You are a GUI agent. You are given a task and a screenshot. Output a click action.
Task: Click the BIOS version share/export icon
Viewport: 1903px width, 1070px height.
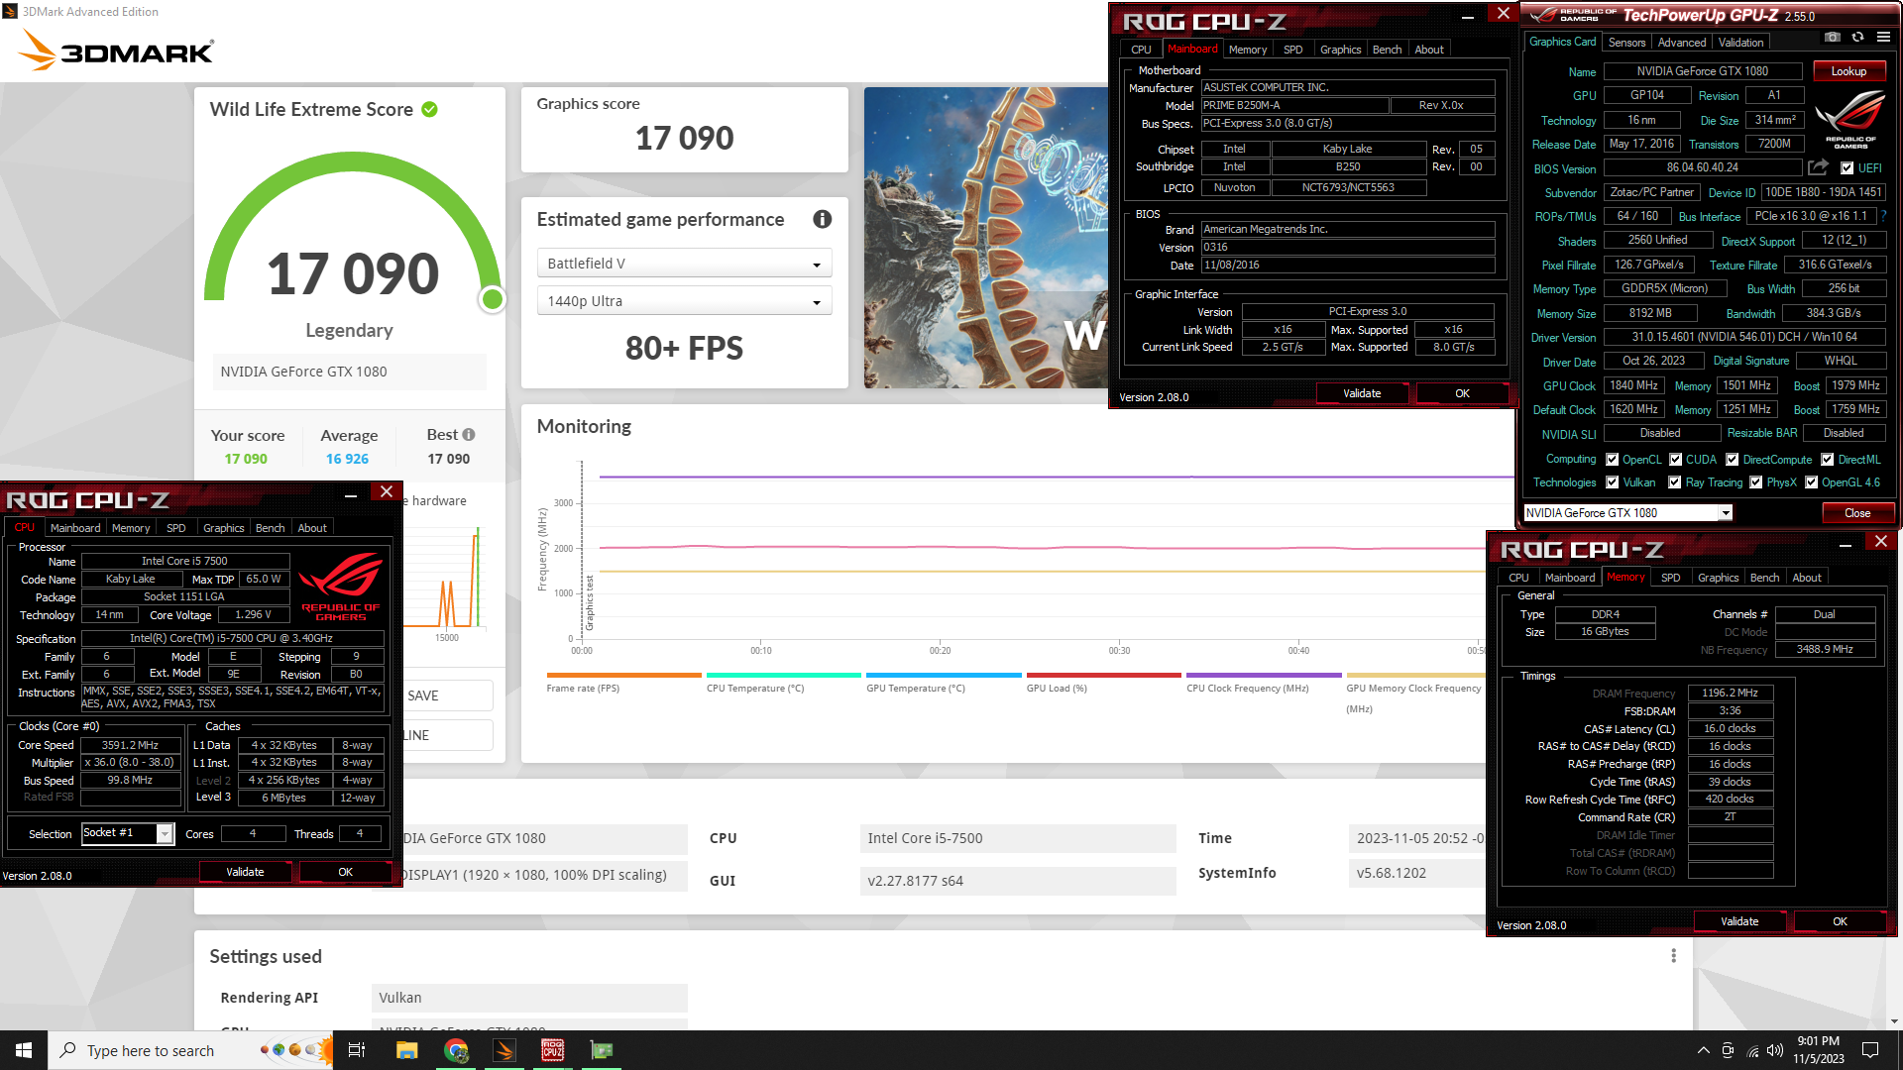click(x=1818, y=167)
